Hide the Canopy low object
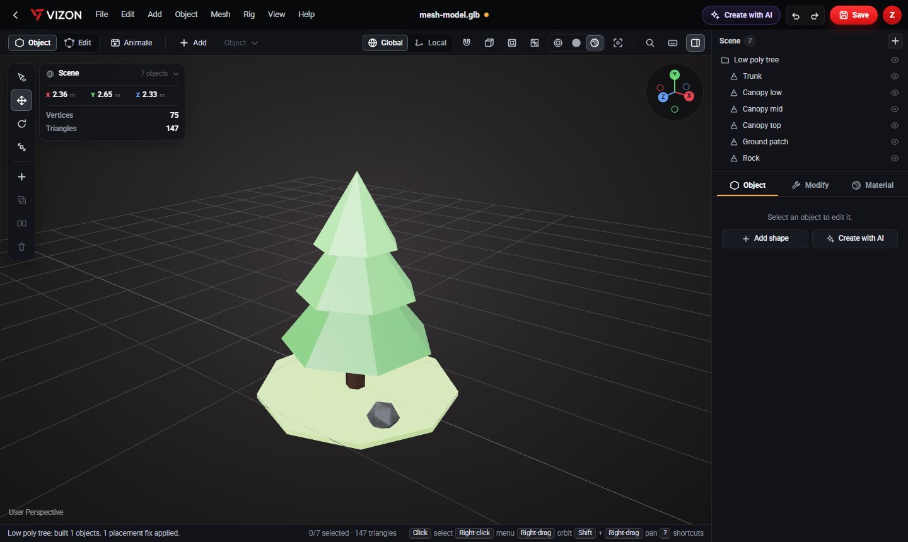The width and height of the screenshot is (908, 542). pyautogui.click(x=894, y=93)
